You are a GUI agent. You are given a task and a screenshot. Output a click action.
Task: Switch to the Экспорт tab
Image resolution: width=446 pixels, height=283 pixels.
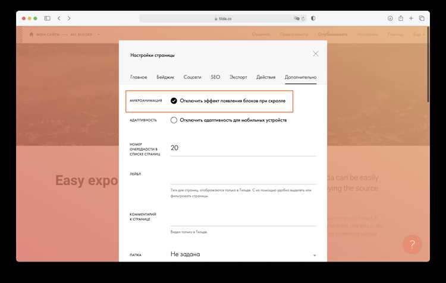click(x=238, y=77)
